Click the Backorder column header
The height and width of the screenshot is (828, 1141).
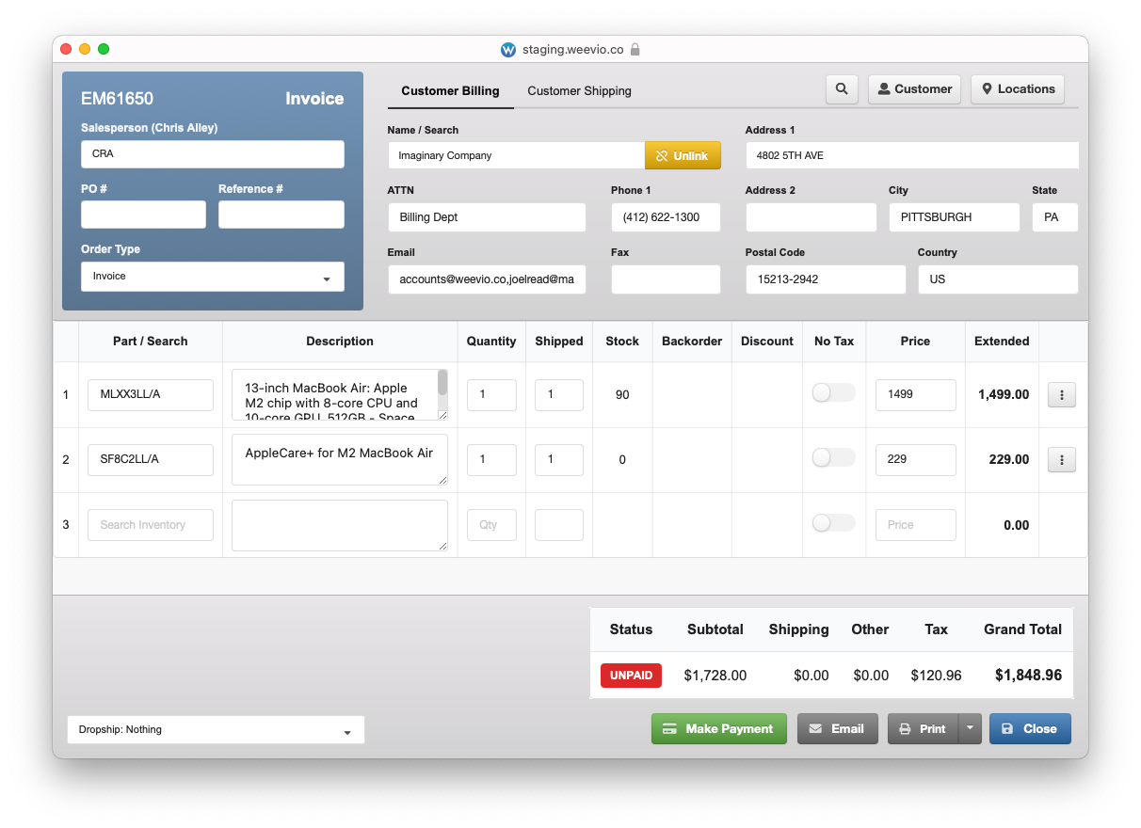pos(692,342)
